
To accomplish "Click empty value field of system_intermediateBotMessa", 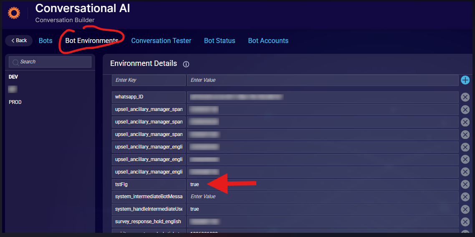I will (x=323, y=197).
